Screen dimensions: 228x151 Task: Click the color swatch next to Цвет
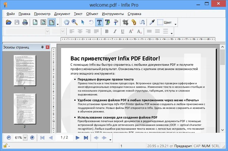pos(160,22)
